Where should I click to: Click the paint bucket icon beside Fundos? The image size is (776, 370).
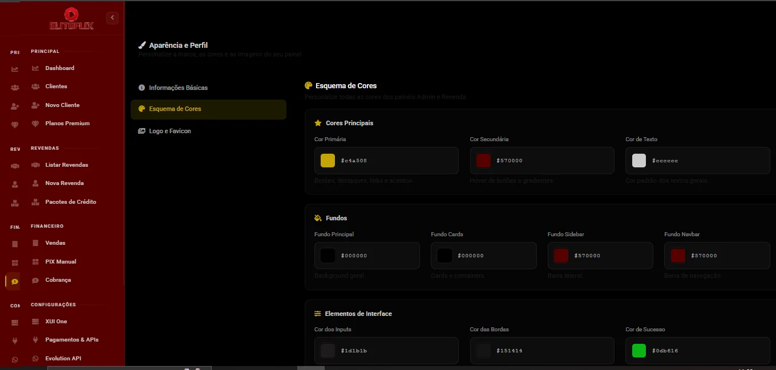pos(318,218)
